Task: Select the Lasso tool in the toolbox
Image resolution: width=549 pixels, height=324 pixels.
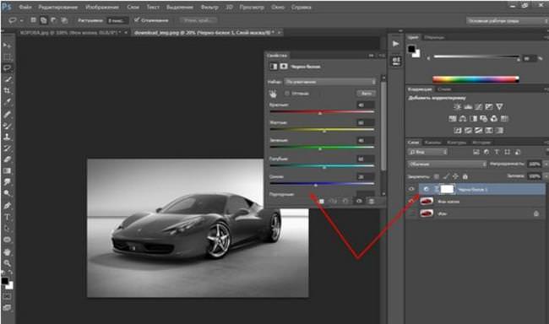Action: (x=7, y=67)
